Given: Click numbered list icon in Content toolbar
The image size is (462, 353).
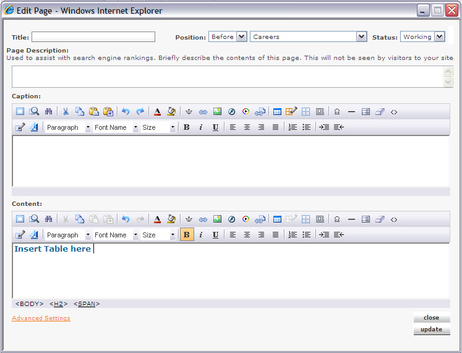Looking at the screenshot, I should pos(293,235).
